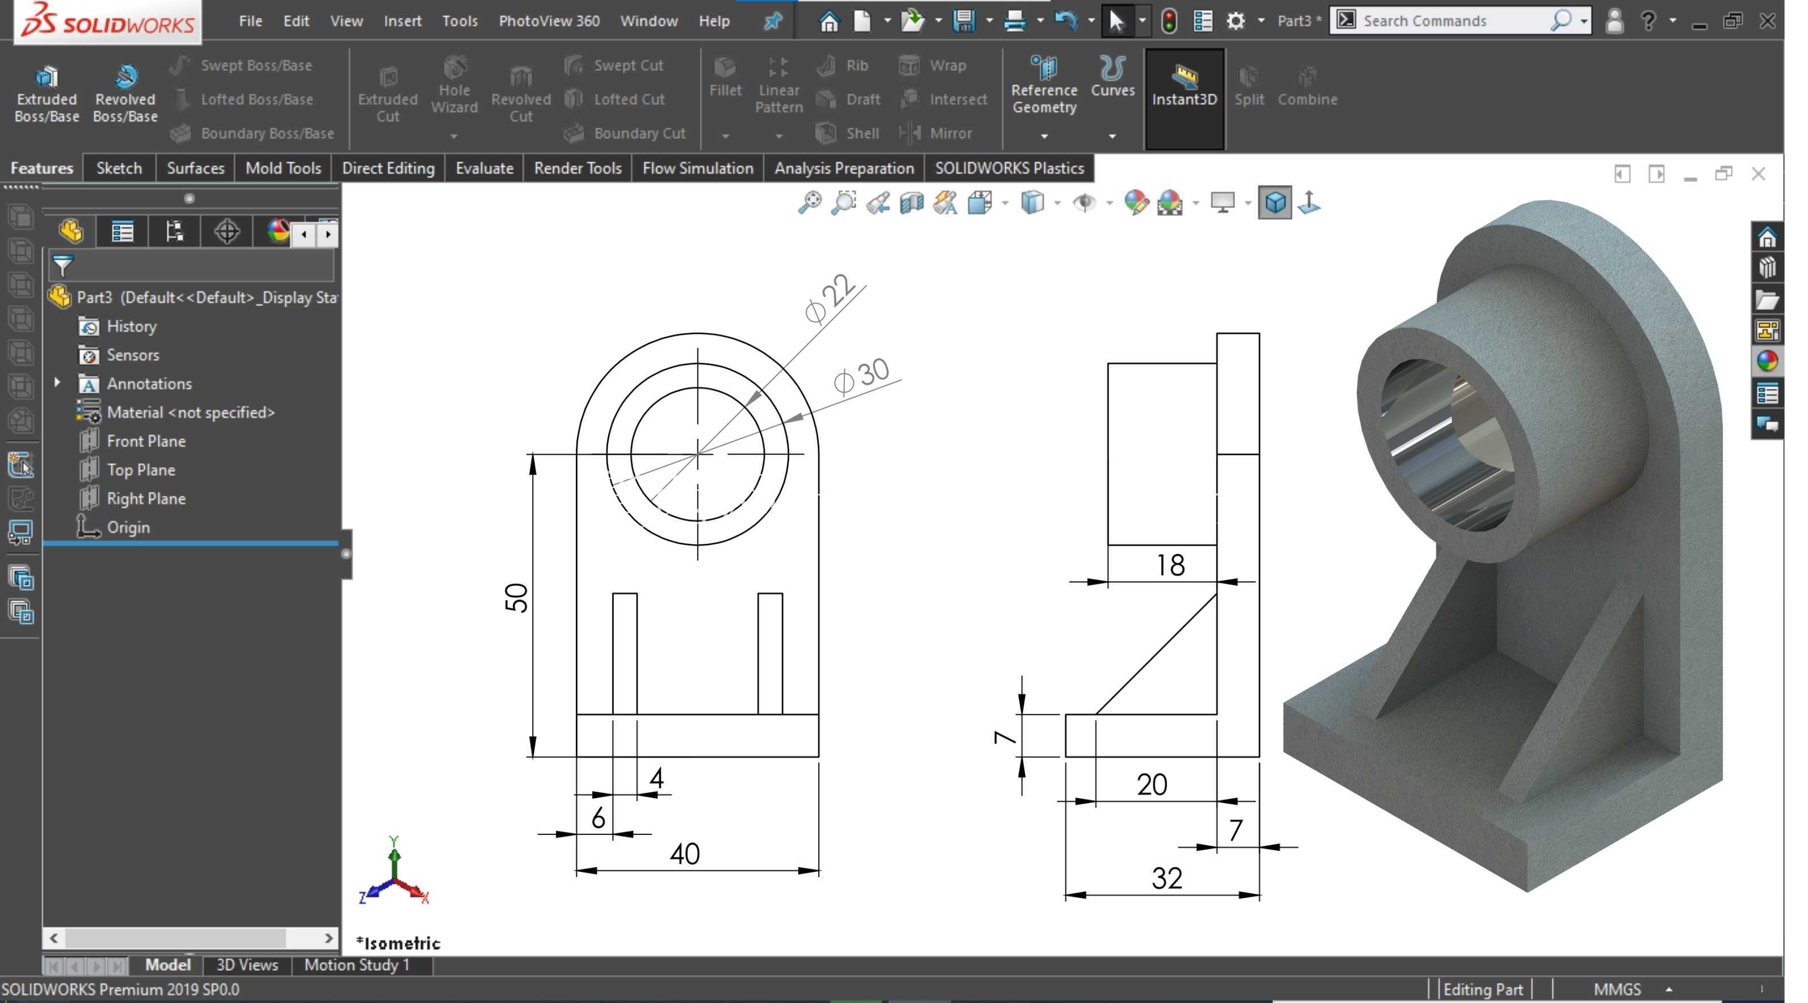Open the Linear Pattern dropdown arrow
1808x1003 pixels.
pyautogui.click(x=779, y=136)
